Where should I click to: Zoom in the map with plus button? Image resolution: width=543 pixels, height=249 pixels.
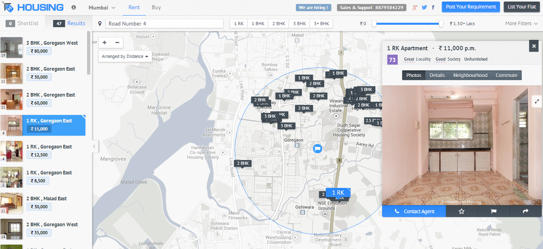pyautogui.click(x=105, y=43)
